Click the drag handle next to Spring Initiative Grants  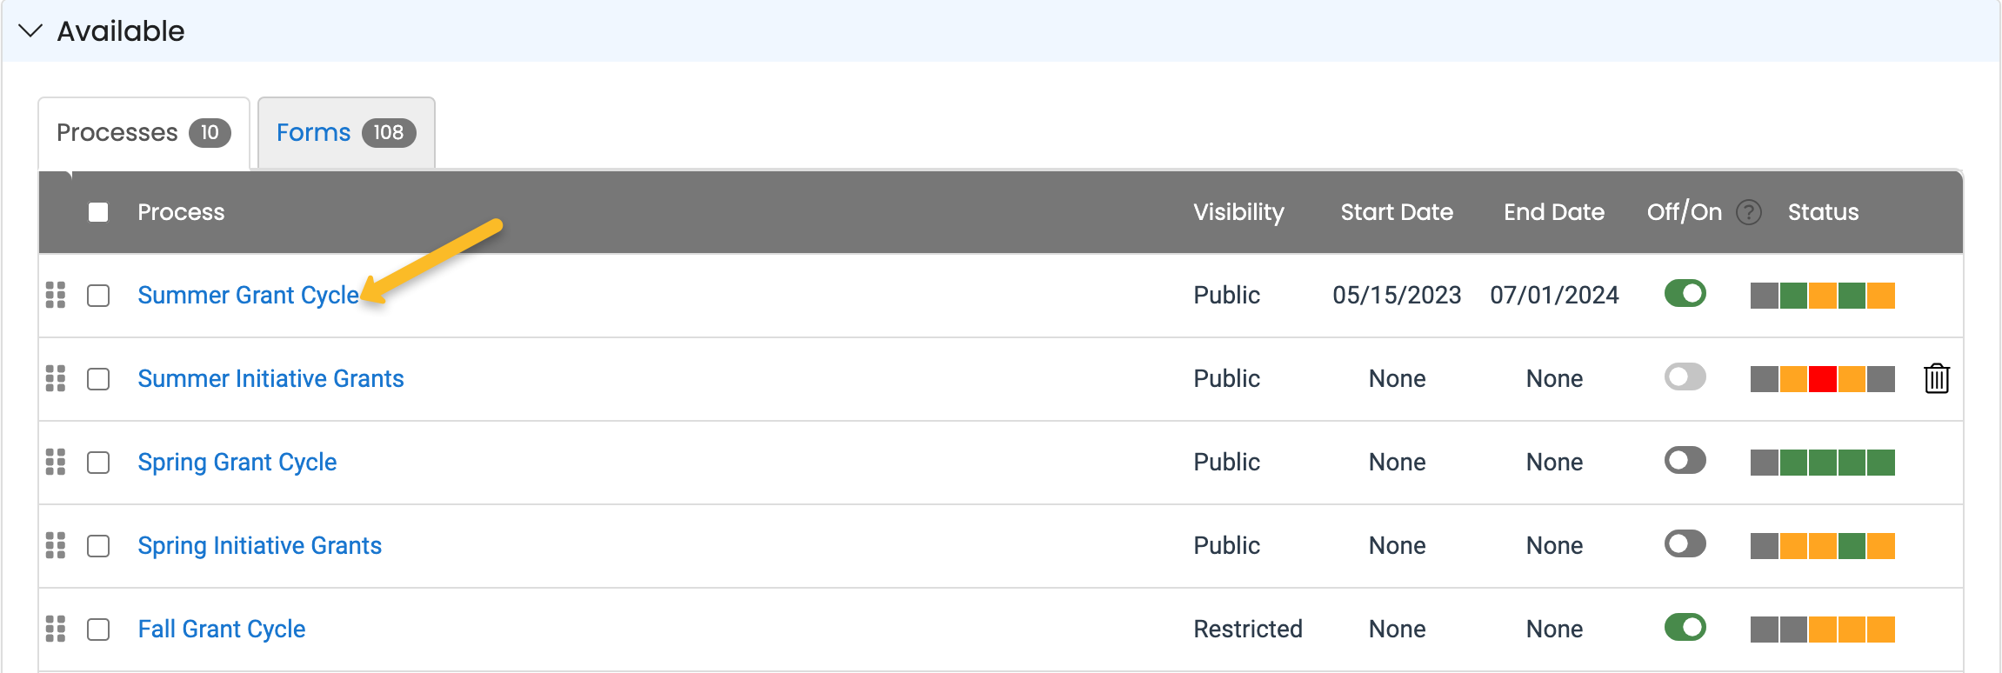[x=56, y=546]
